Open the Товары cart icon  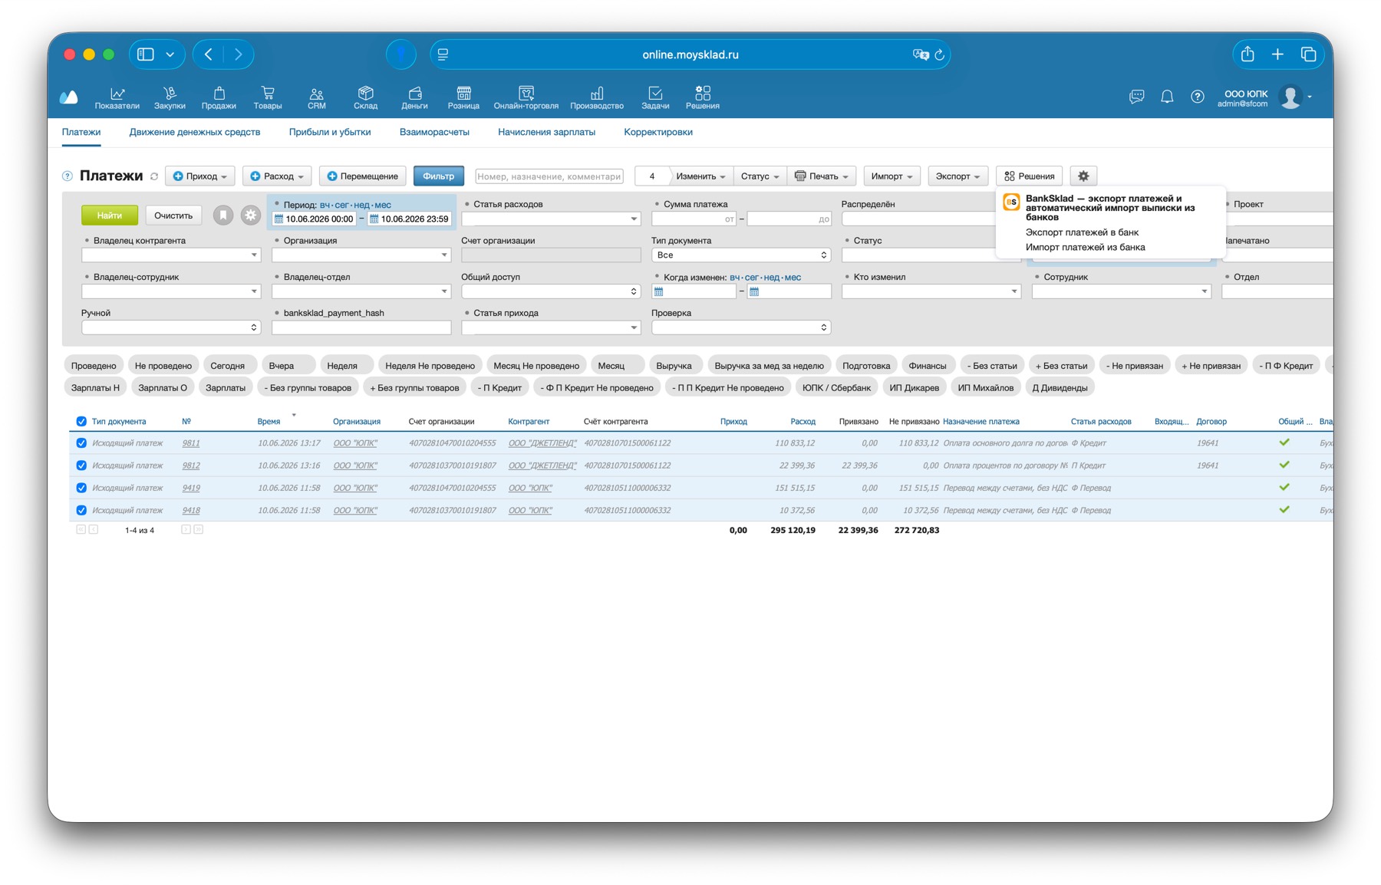268,93
